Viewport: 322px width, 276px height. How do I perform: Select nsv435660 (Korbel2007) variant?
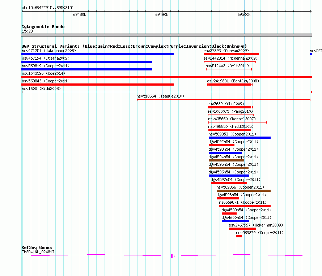point(232,119)
